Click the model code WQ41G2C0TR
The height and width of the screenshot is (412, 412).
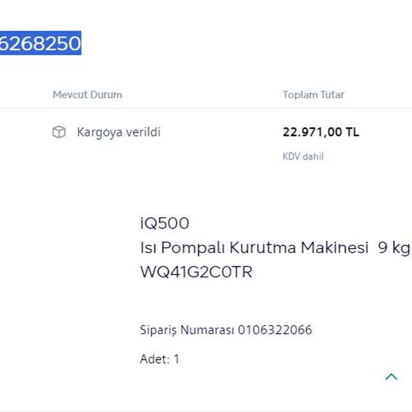pos(196,271)
